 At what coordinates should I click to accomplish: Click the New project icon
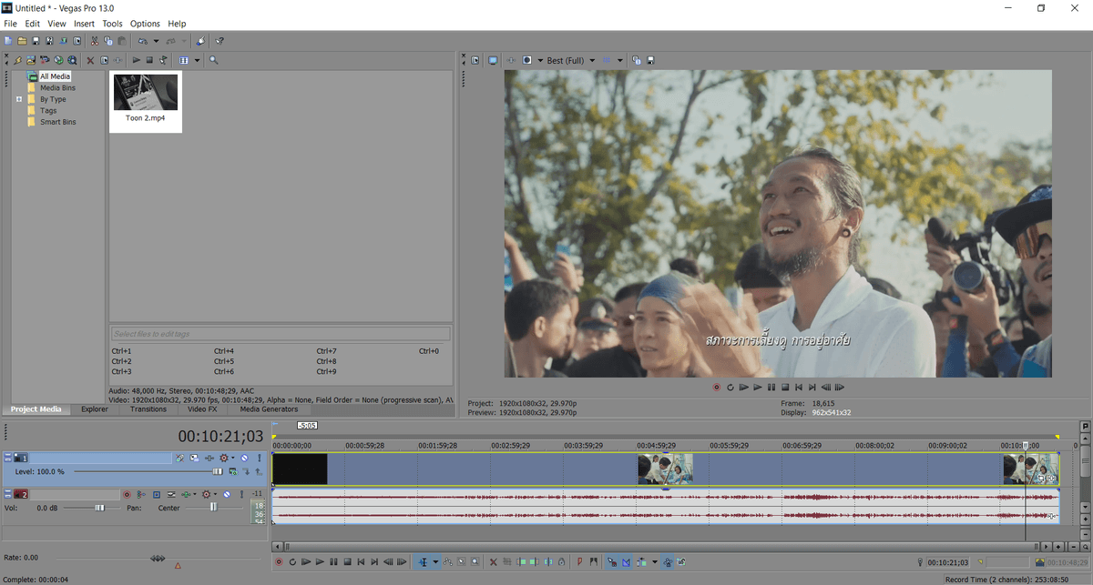[8, 41]
